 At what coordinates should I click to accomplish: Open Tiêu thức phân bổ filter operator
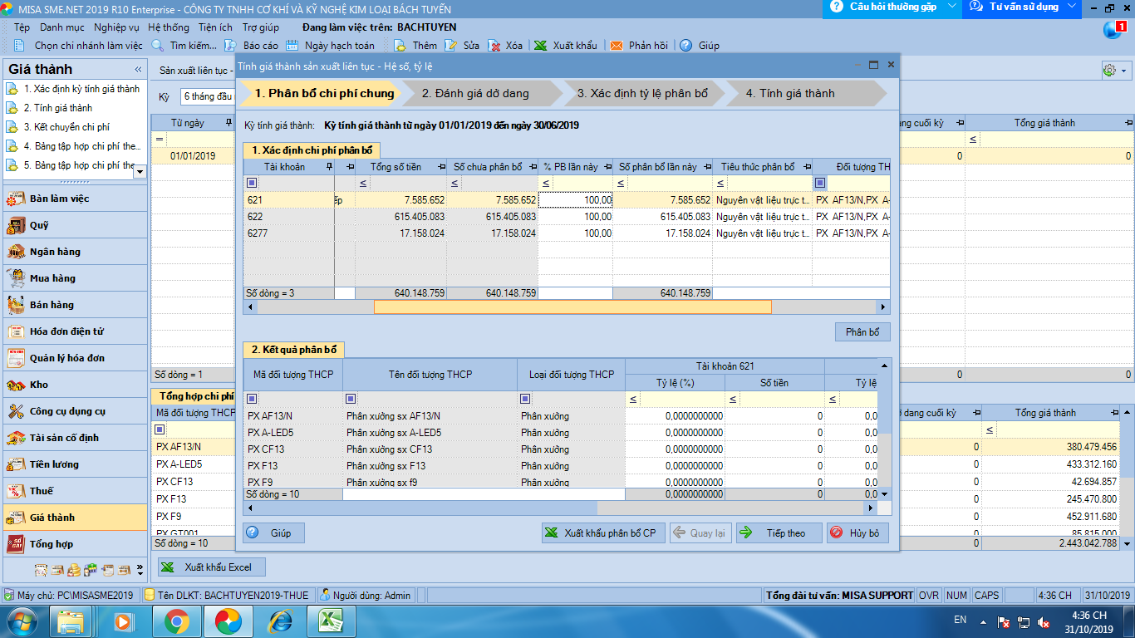tap(720, 183)
